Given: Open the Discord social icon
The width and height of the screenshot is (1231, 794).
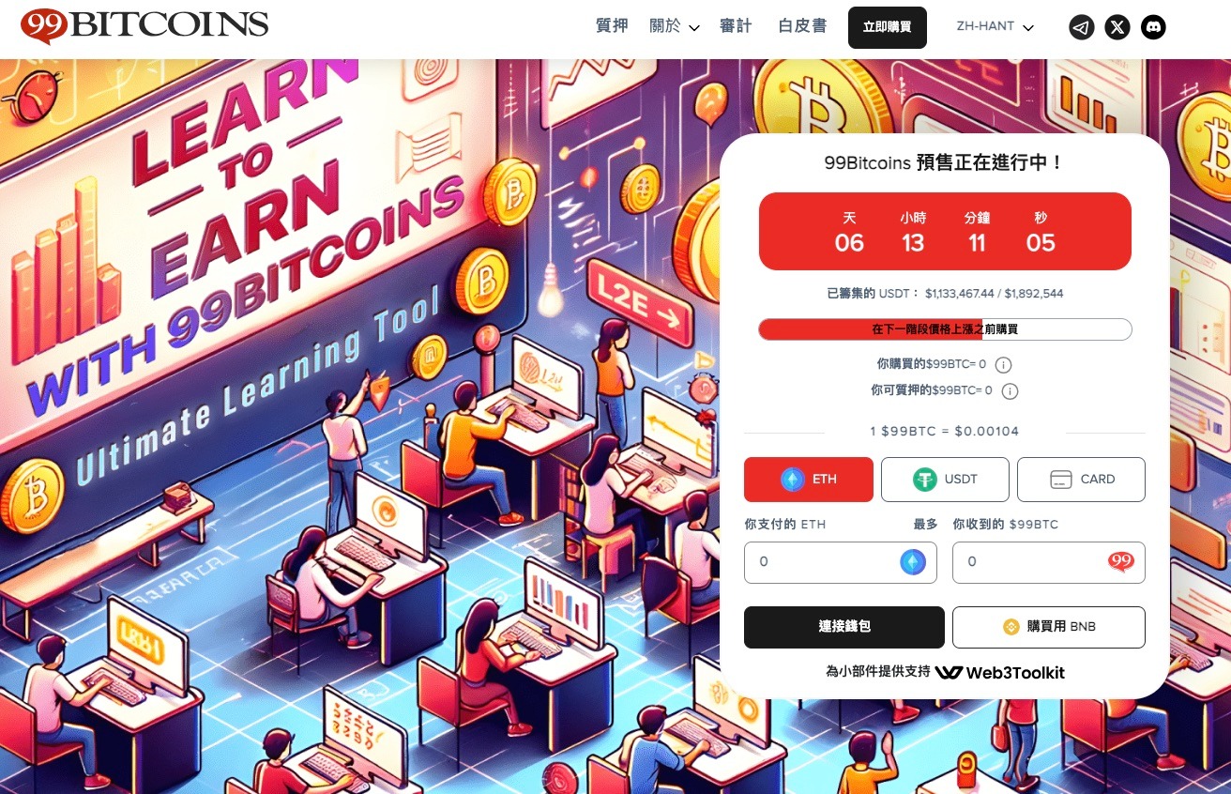Looking at the screenshot, I should pos(1154,27).
